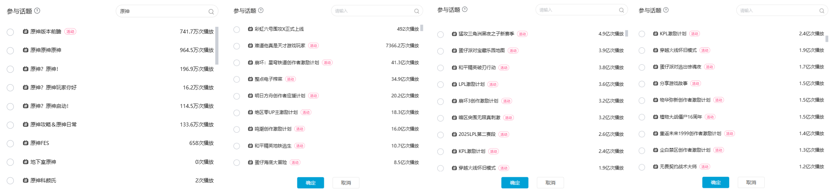Focus the empty search field above 整点电子榨菜
835x193 pixels.
click(377, 11)
